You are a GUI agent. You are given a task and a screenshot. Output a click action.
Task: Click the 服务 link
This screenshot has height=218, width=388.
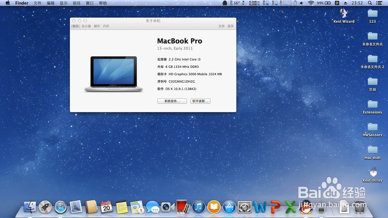coord(230,26)
